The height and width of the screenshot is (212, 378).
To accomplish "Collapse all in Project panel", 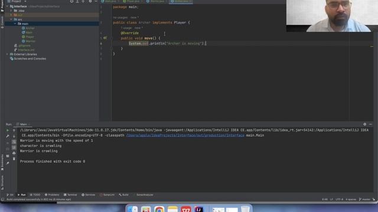I will (83, 1).
